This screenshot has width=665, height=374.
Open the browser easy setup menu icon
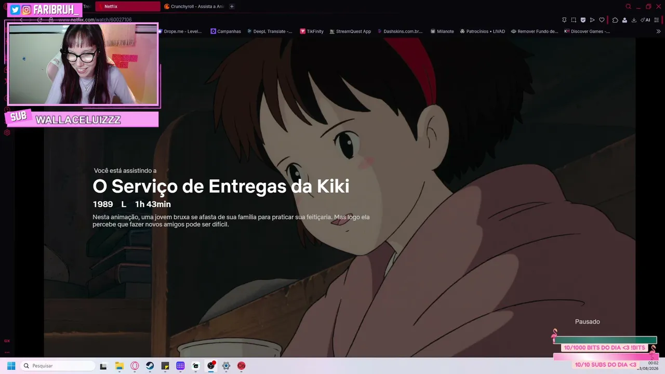tap(658, 20)
